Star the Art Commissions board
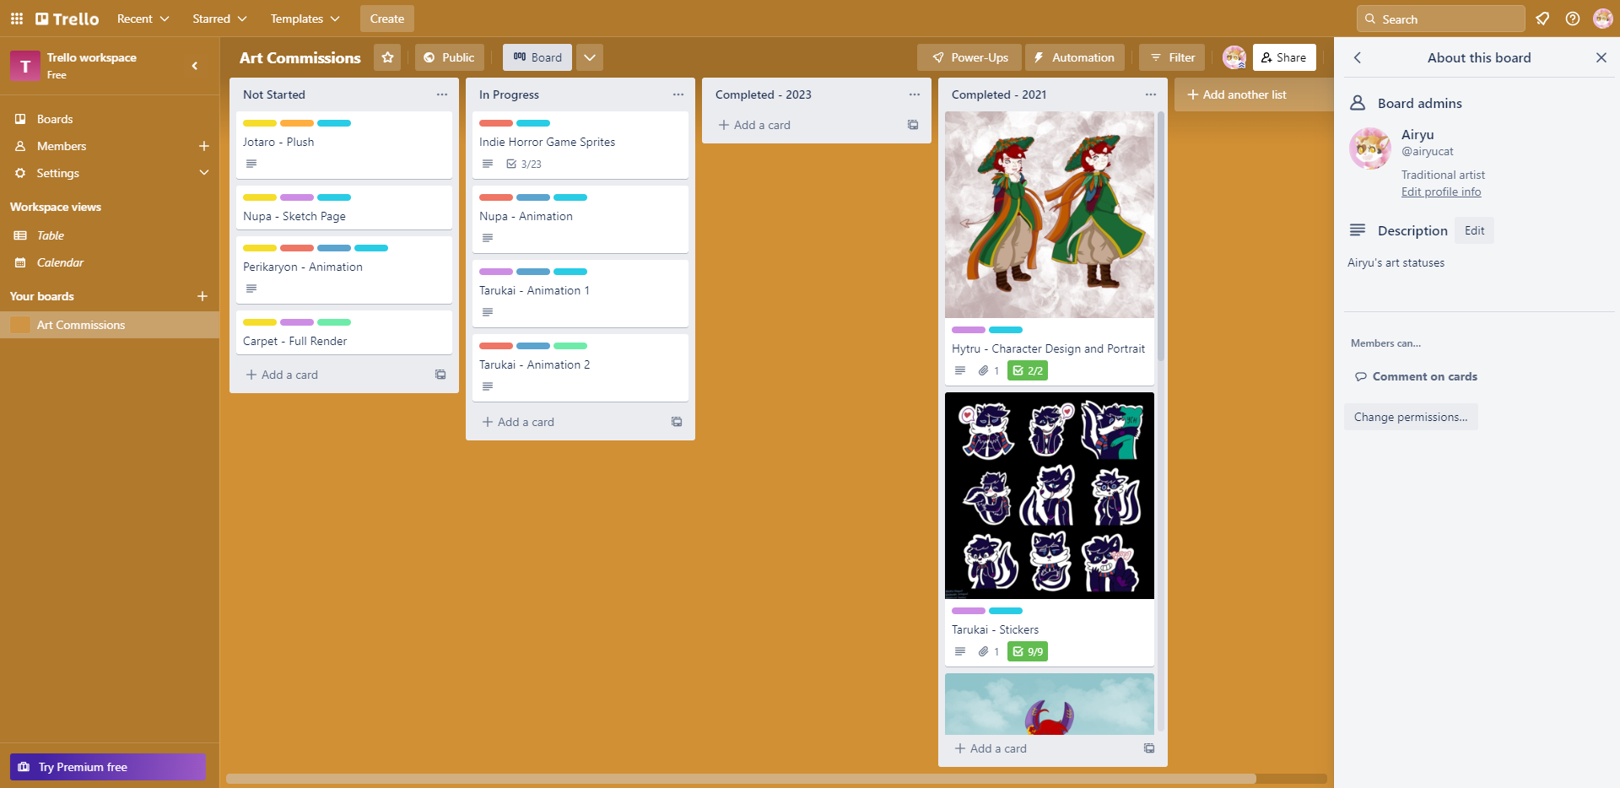Screen dimensions: 1620x788 tap(387, 57)
